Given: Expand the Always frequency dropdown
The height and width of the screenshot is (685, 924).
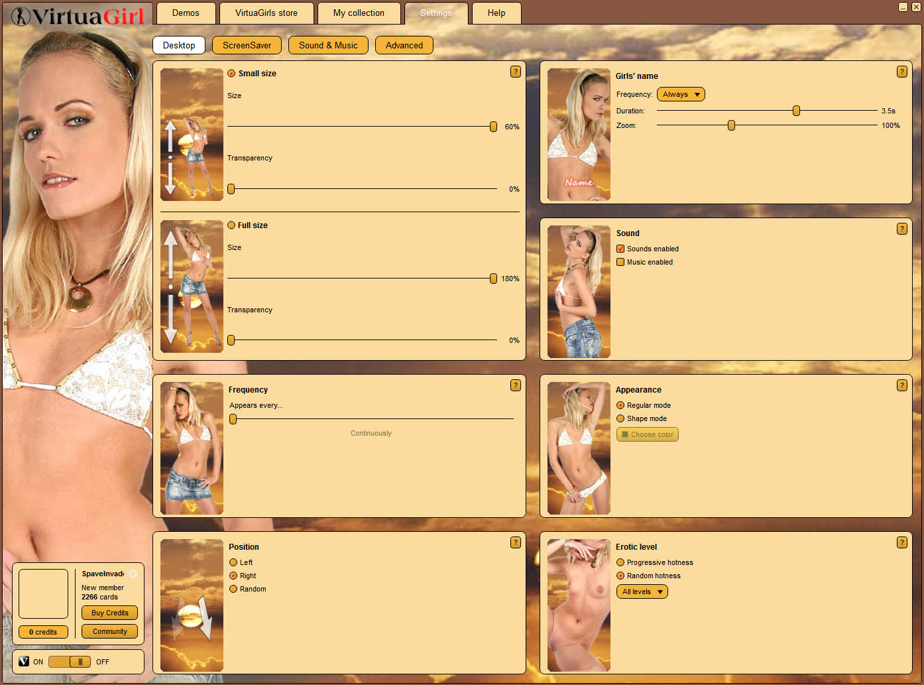Looking at the screenshot, I should pyautogui.click(x=681, y=94).
